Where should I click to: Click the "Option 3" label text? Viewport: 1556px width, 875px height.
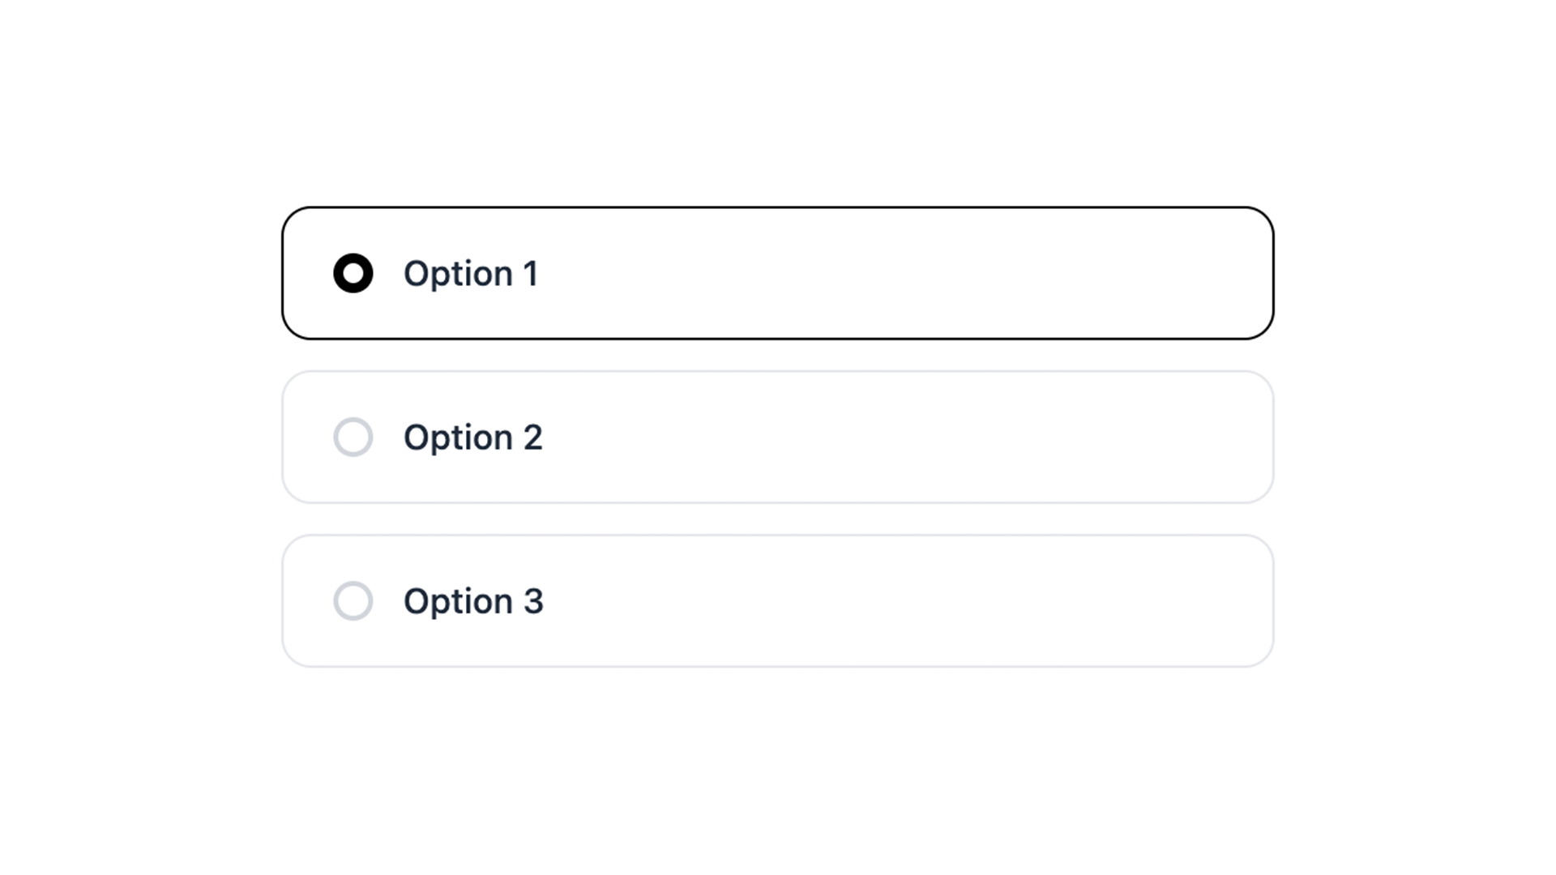point(472,601)
